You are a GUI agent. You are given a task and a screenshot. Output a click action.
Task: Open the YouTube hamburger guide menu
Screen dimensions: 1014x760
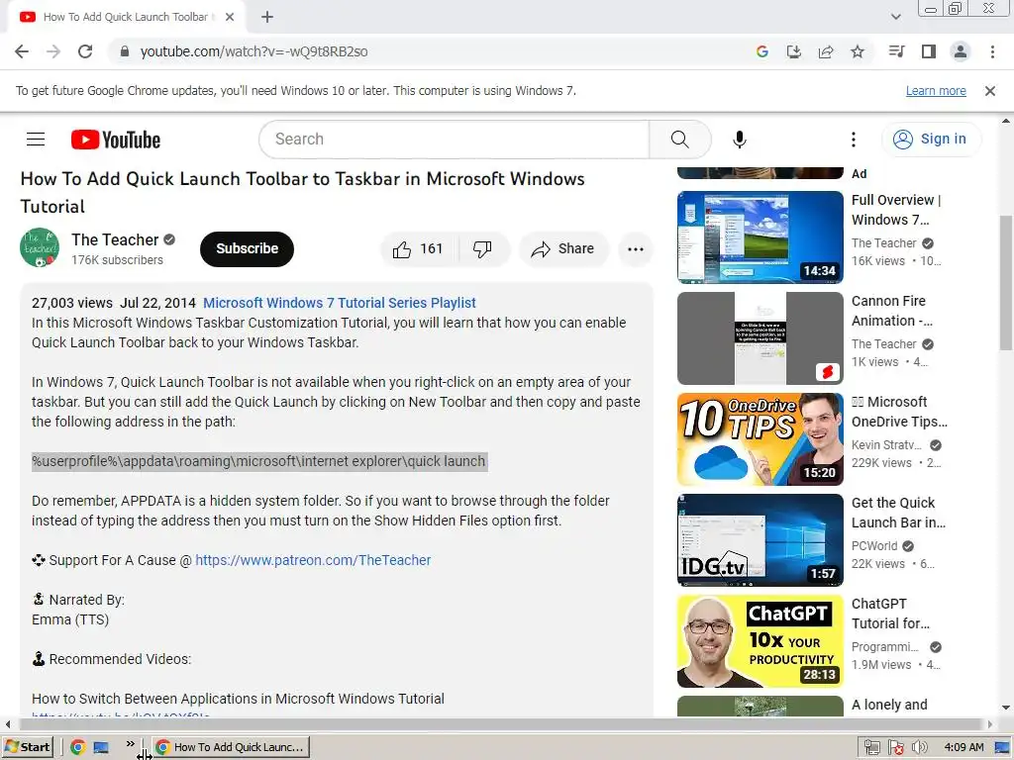pos(36,139)
